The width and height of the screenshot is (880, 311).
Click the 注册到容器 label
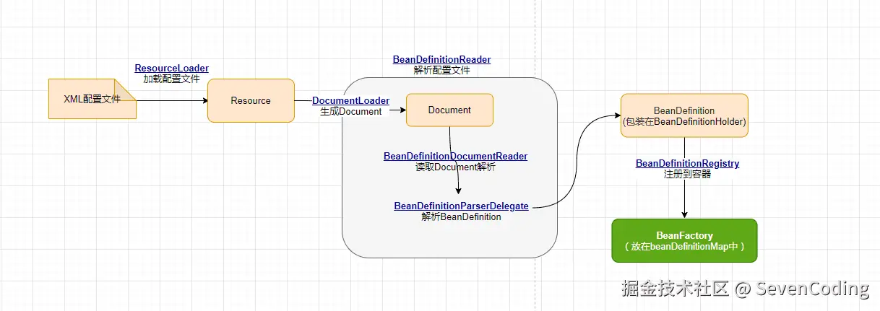(x=687, y=174)
